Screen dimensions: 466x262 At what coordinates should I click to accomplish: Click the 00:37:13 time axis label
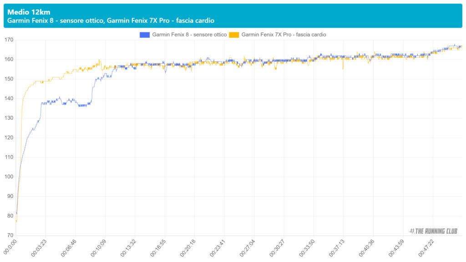(x=337, y=248)
